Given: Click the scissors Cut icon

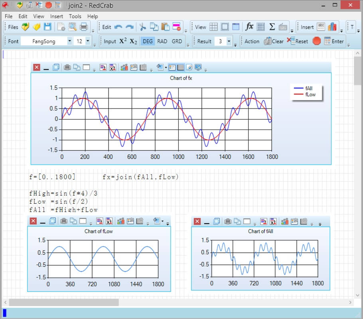Looking at the screenshot, I should (142, 27).
